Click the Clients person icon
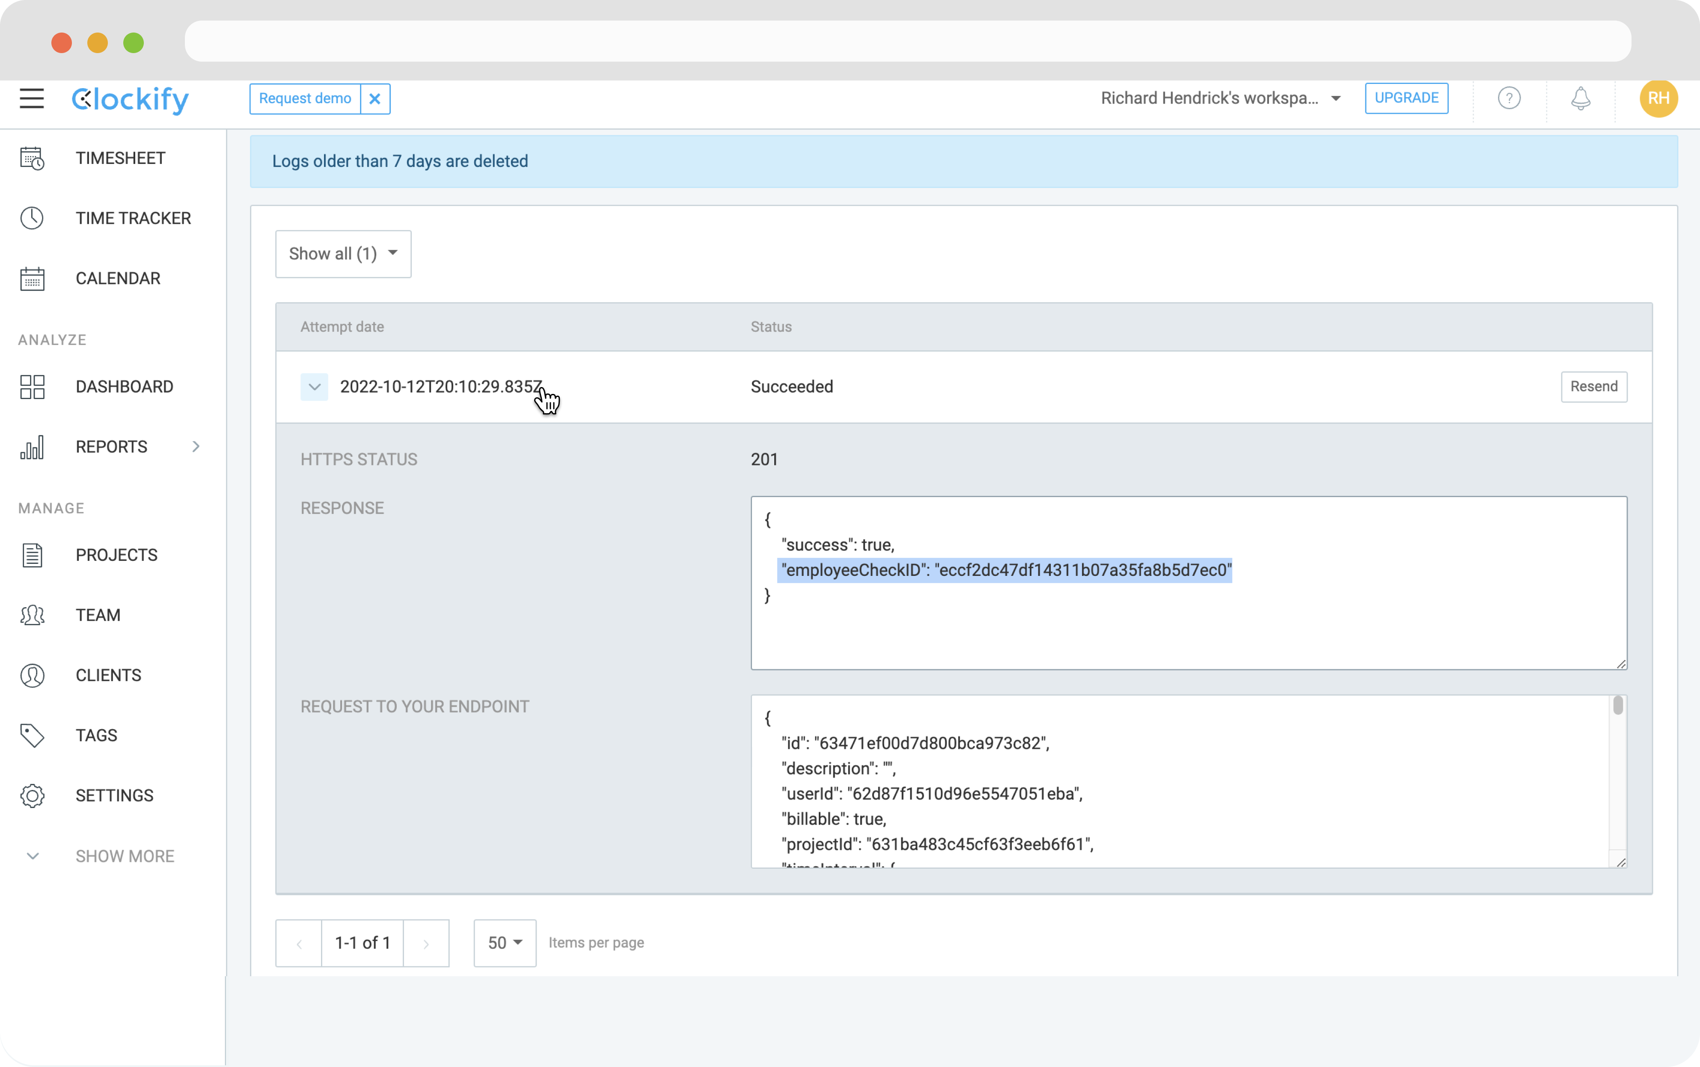 tap(33, 675)
